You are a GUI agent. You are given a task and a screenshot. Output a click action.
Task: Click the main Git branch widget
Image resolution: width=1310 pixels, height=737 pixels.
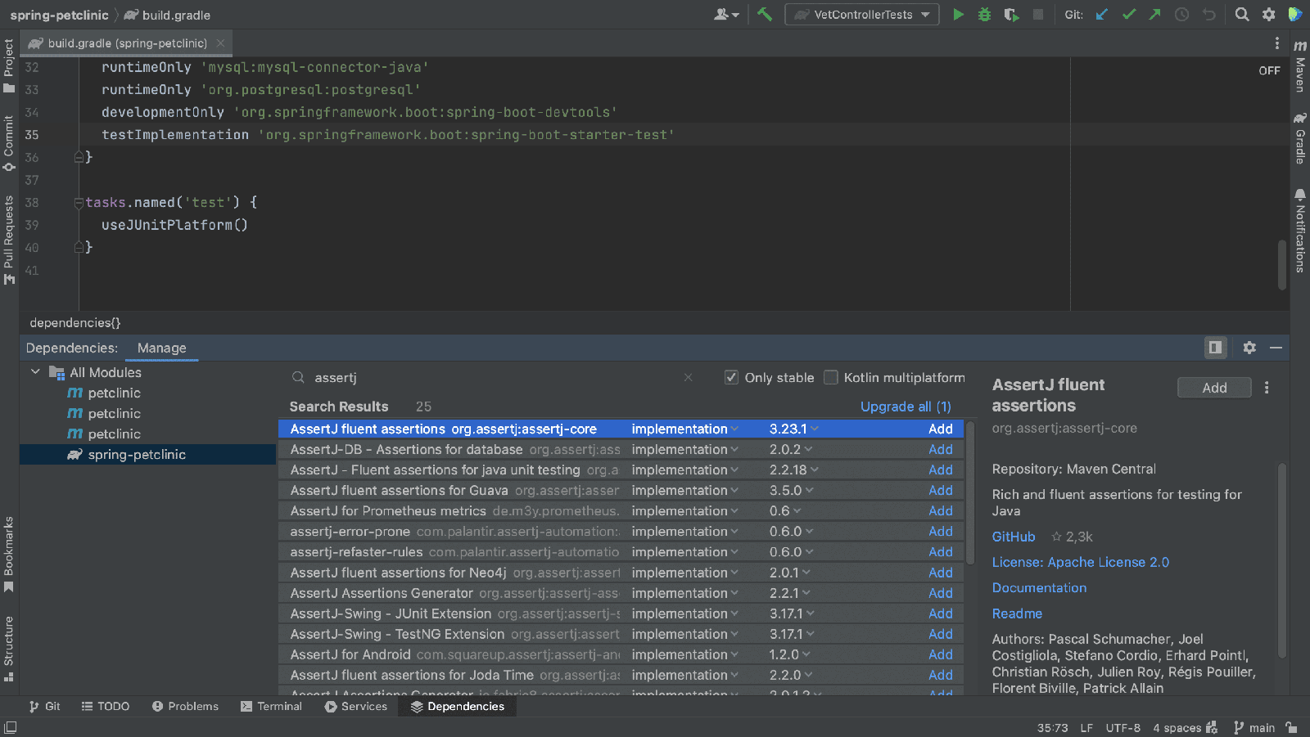[1254, 727]
